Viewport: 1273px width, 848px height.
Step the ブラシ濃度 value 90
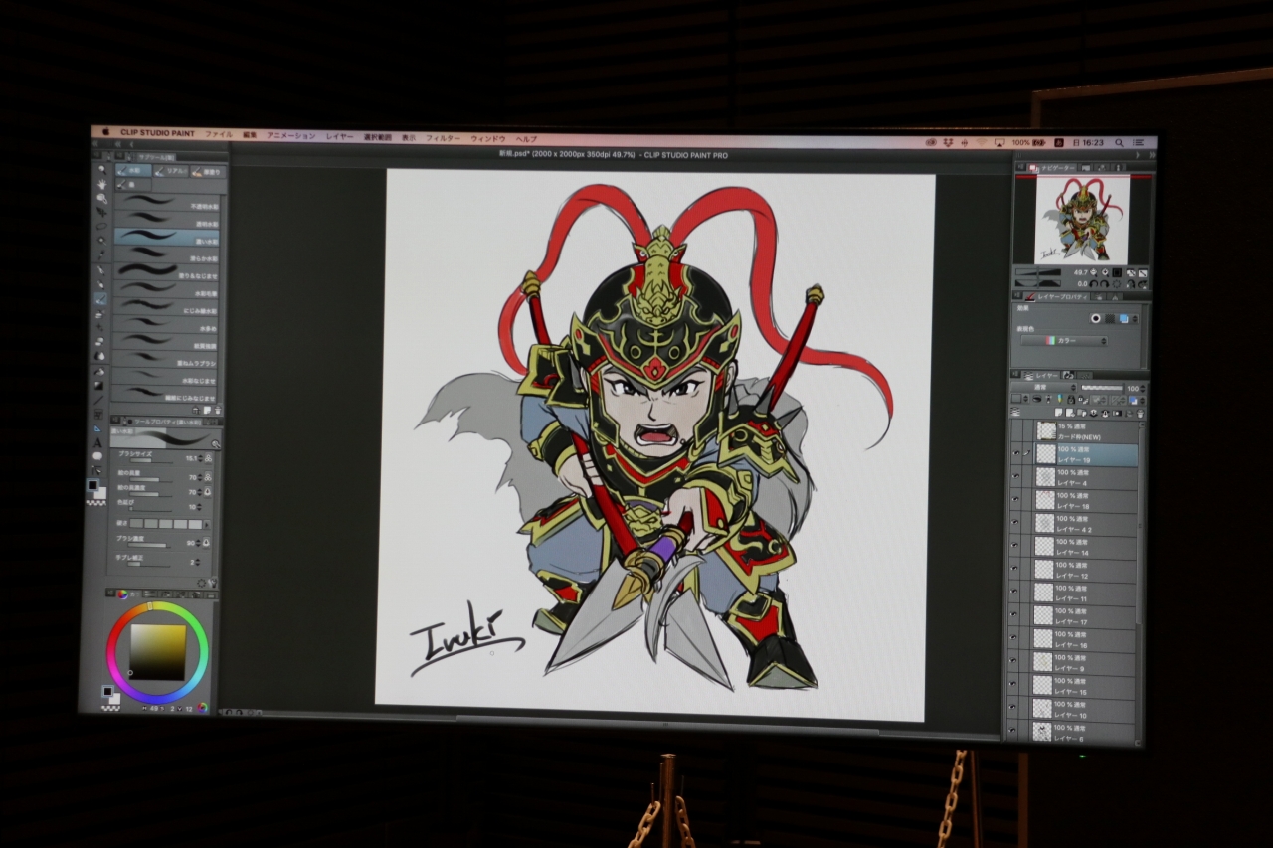(x=200, y=543)
